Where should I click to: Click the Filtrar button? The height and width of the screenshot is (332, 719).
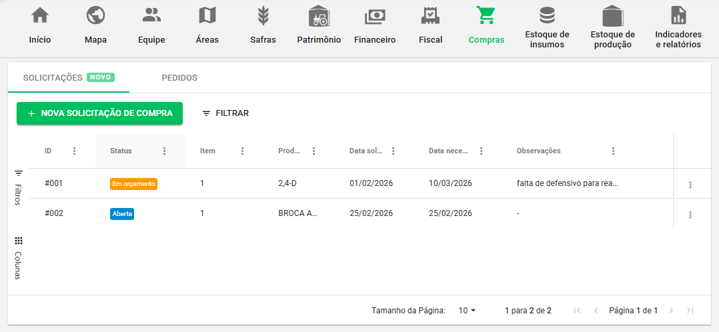point(225,113)
